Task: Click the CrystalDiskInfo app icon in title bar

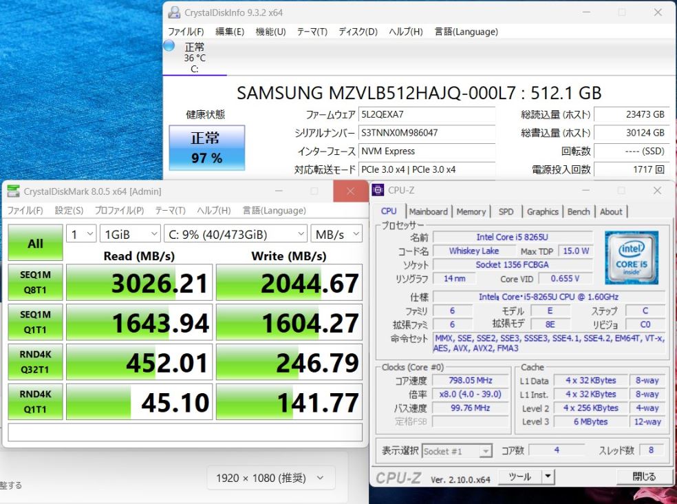Action: point(174,12)
